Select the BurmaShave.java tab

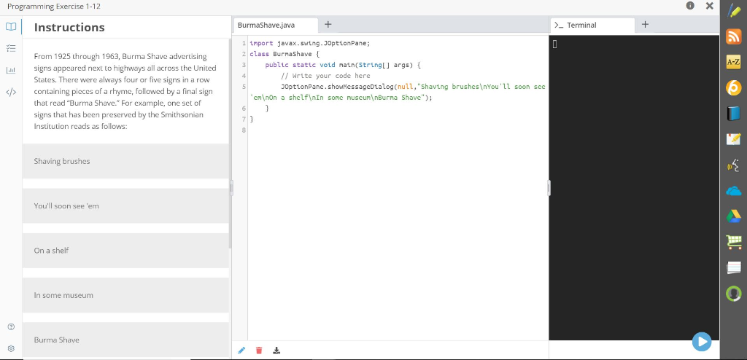[266, 26]
